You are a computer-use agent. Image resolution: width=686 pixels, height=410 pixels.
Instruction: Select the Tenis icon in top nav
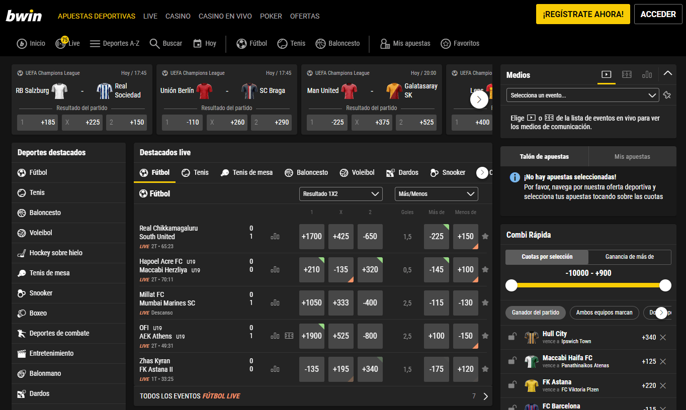pos(283,44)
